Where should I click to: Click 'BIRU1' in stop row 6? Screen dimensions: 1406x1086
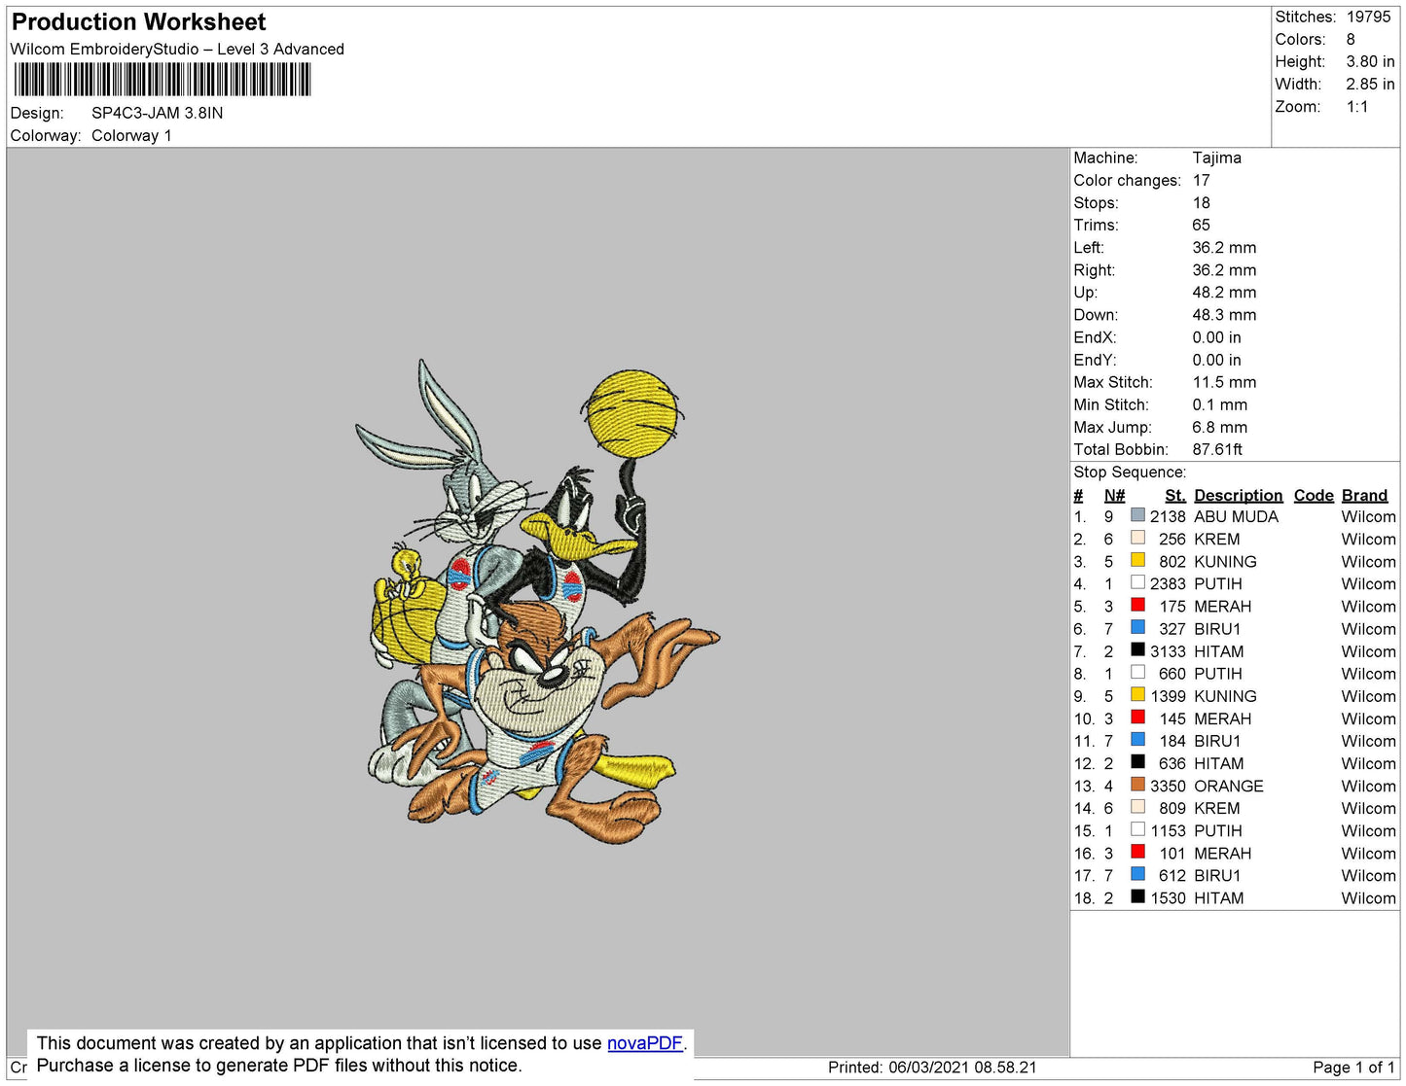coord(1217,629)
